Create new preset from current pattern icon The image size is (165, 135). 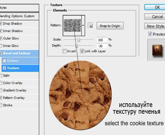(91, 26)
